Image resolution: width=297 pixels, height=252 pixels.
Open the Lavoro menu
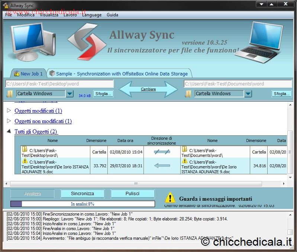tap(70, 15)
